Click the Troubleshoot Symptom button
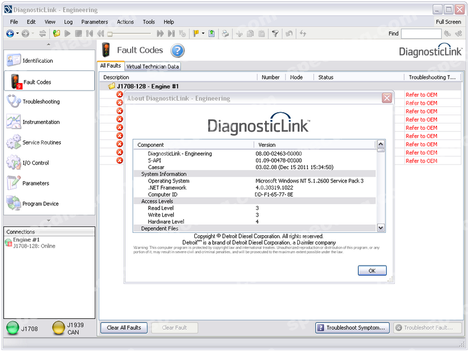468x351 pixels. pyautogui.click(x=352, y=328)
